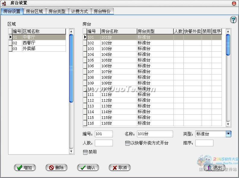Image resolution: width=239 pixels, height=178 pixels.
Task: Open the 类型 dropdown list
Action: pyautogui.click(x=228, y=134)
